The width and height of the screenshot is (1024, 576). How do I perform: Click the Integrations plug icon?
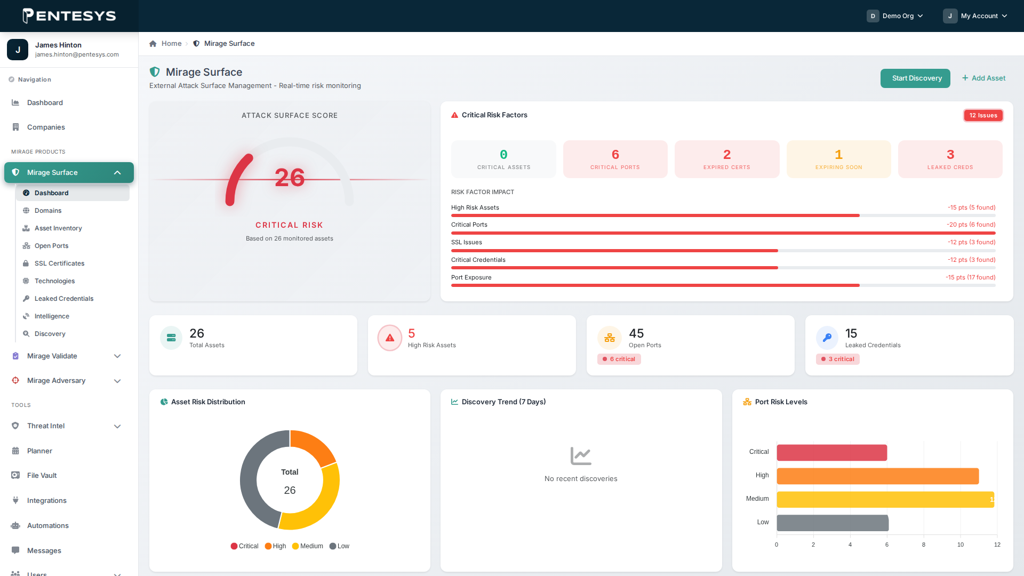point(15,500)
